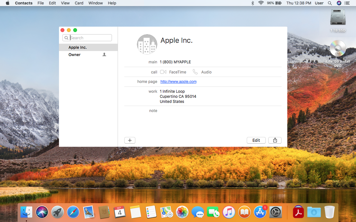356x222 pixels.
Task: Open Maps from the Dock
Action: tap(167, 213)
